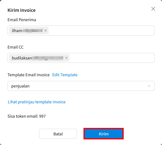Click the template selector's down chevron
This screenshot has width=162, height=145.
pyautogui.click(x=149, y=86)
